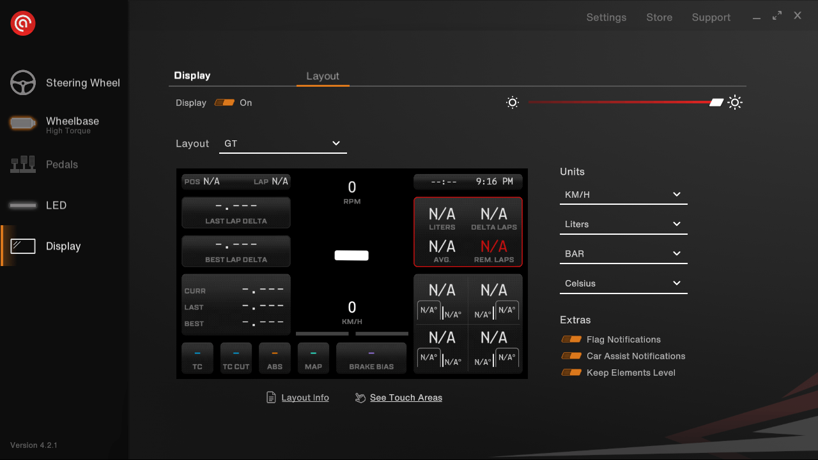Open the Settings menu

pyautogui.click(x=606, y=17)
